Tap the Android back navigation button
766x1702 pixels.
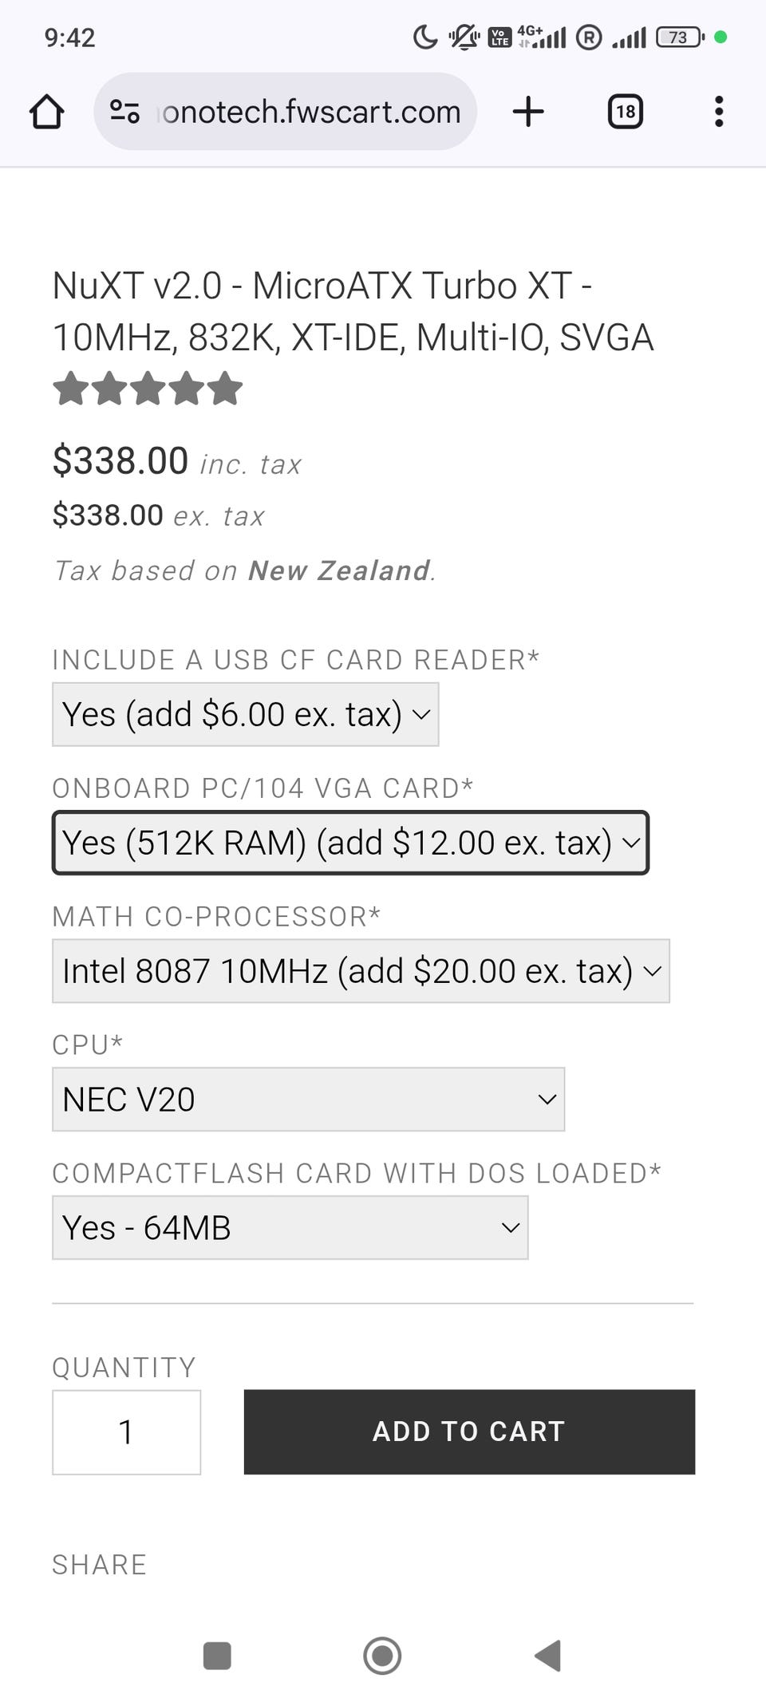tap(548, 1655)
